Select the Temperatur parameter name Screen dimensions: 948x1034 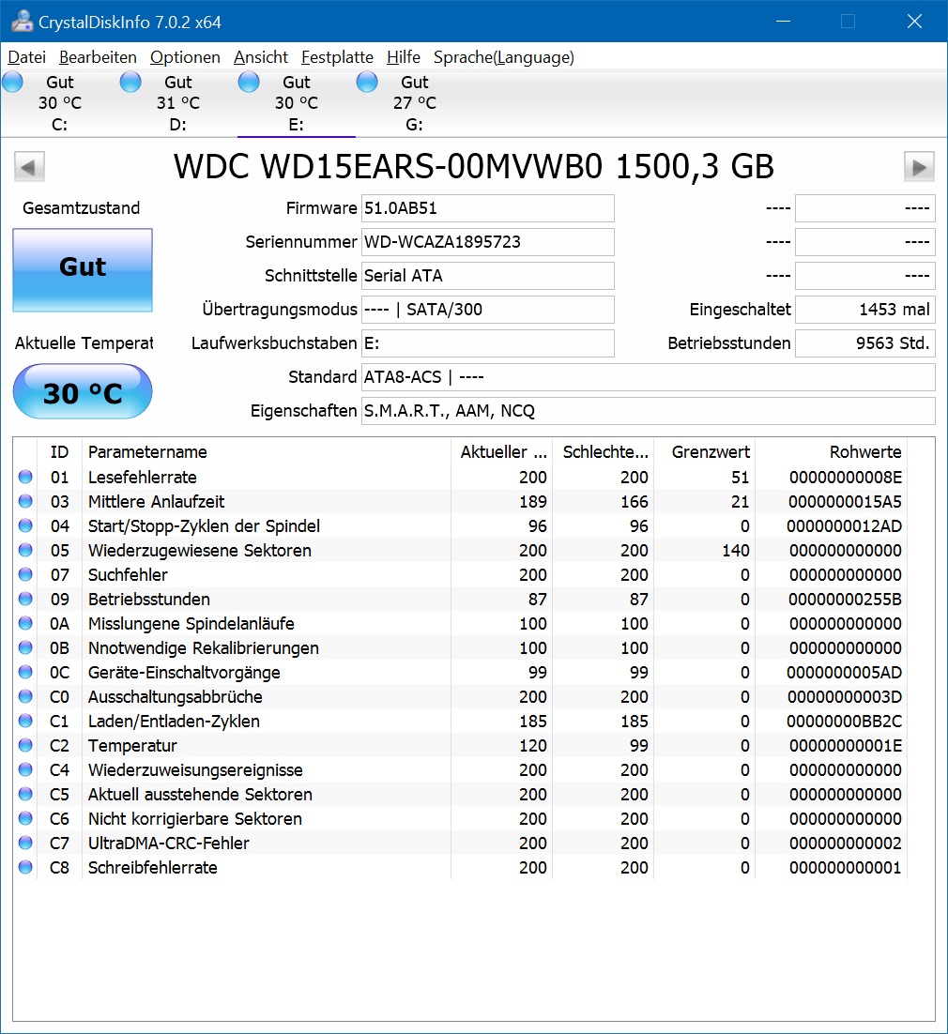(x=132, y=746)
